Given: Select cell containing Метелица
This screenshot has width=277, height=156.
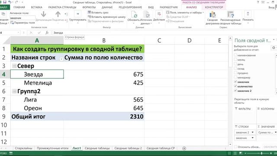Looking at the screenshot, I should coord(37,83).
